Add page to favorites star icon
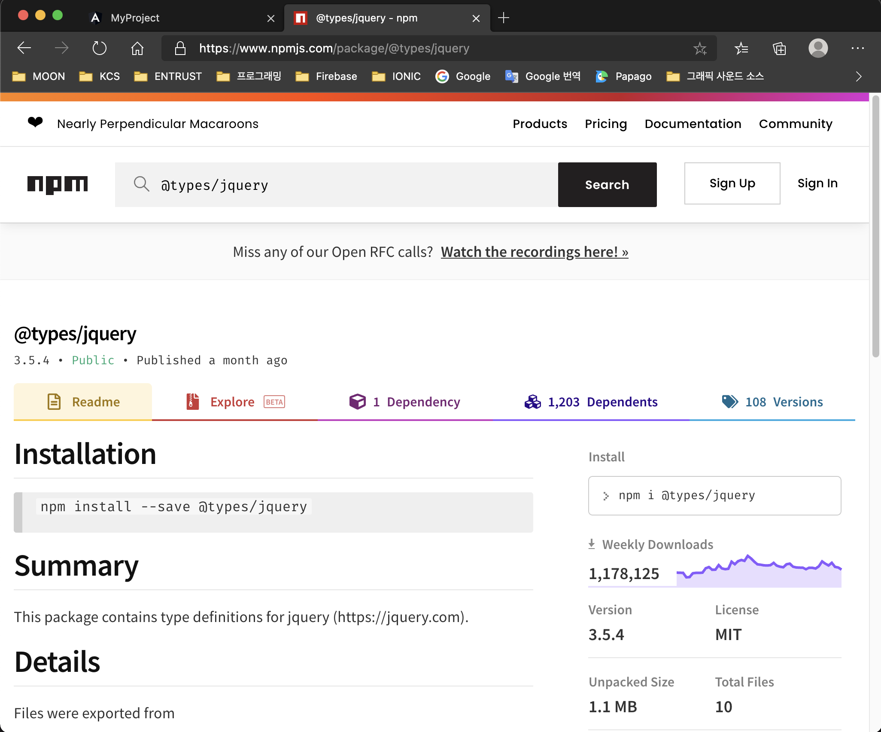 (700, 48)
